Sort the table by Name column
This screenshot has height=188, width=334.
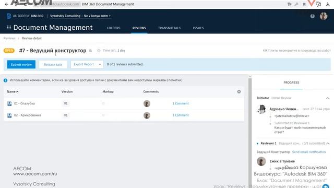pos(13,92)
